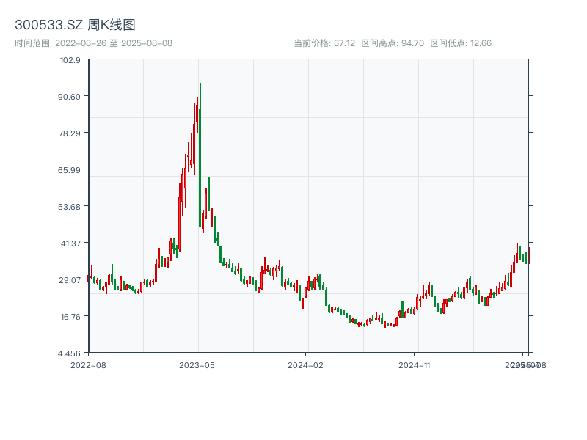Click the interval low label 区间低点: 12.66

[x=461, y=43]
